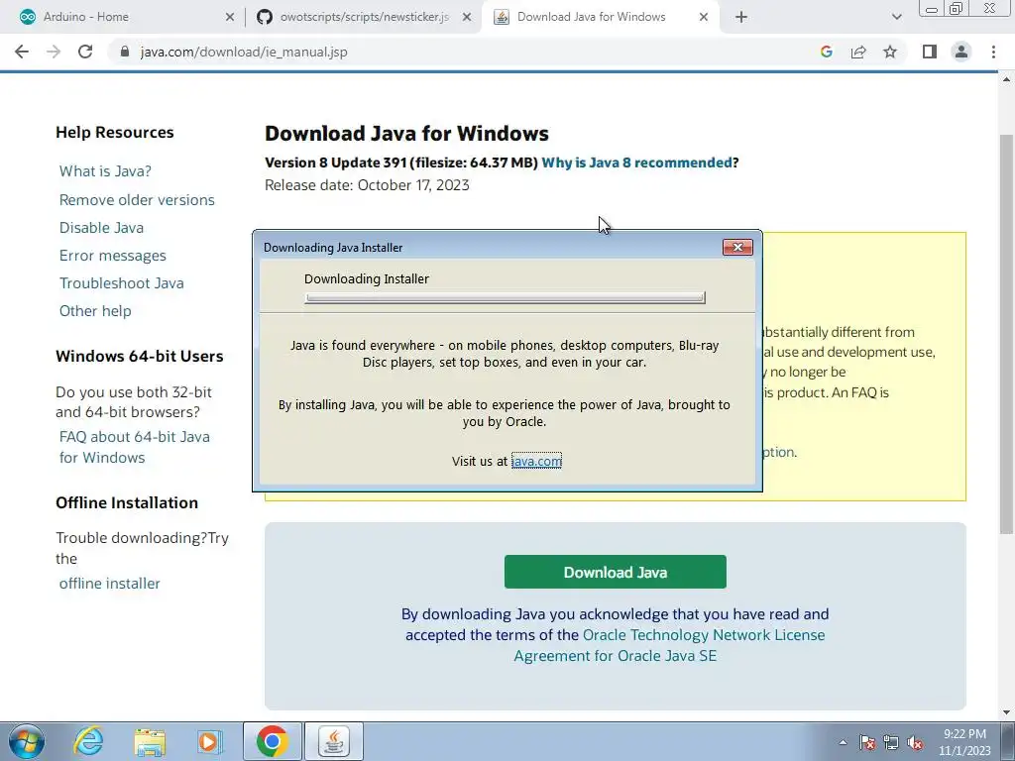Screen dimensions: 1015x761
Task: Close the Arduino - Home tab
Action: pos(230,18)
